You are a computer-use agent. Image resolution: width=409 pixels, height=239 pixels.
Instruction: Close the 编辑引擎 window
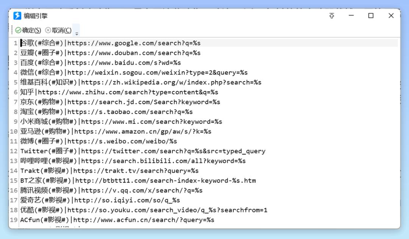(x=391, y=16)
